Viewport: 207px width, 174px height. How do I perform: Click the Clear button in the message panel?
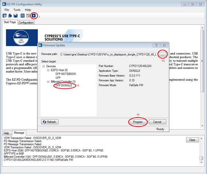192,140
